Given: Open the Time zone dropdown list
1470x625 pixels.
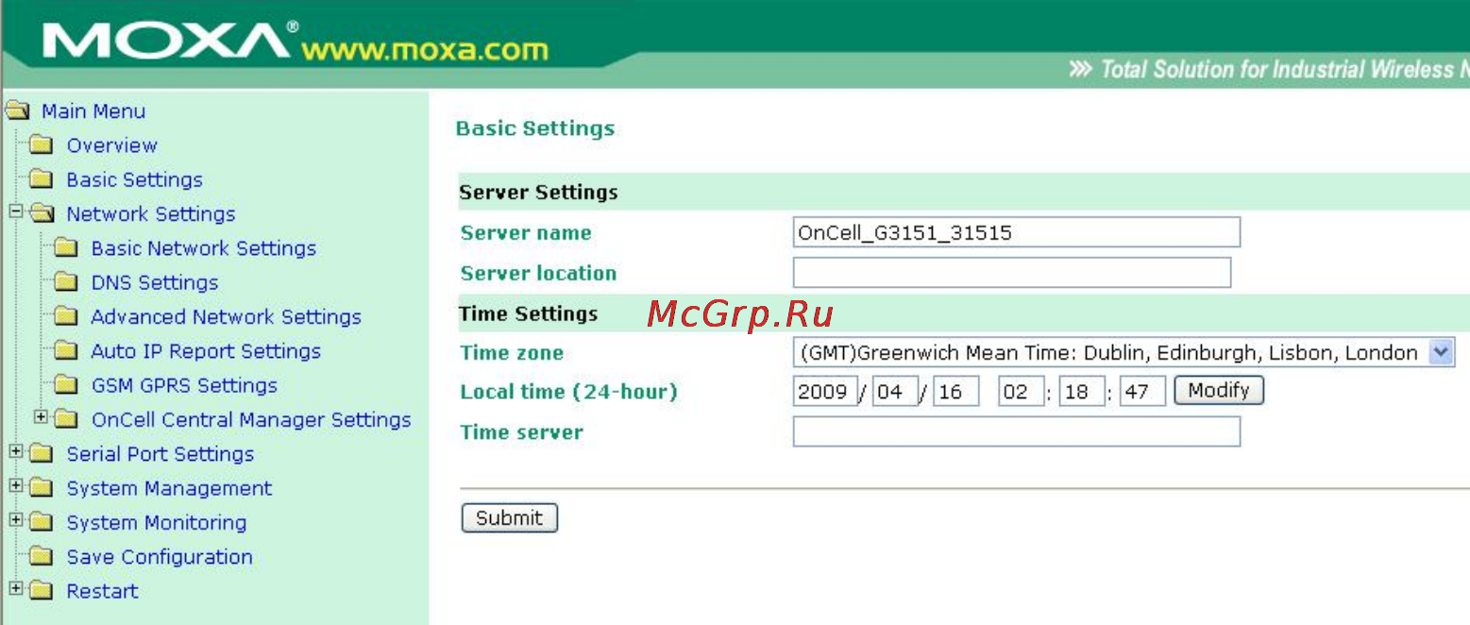Looking at the screenshot, I should pos(1440,353).
